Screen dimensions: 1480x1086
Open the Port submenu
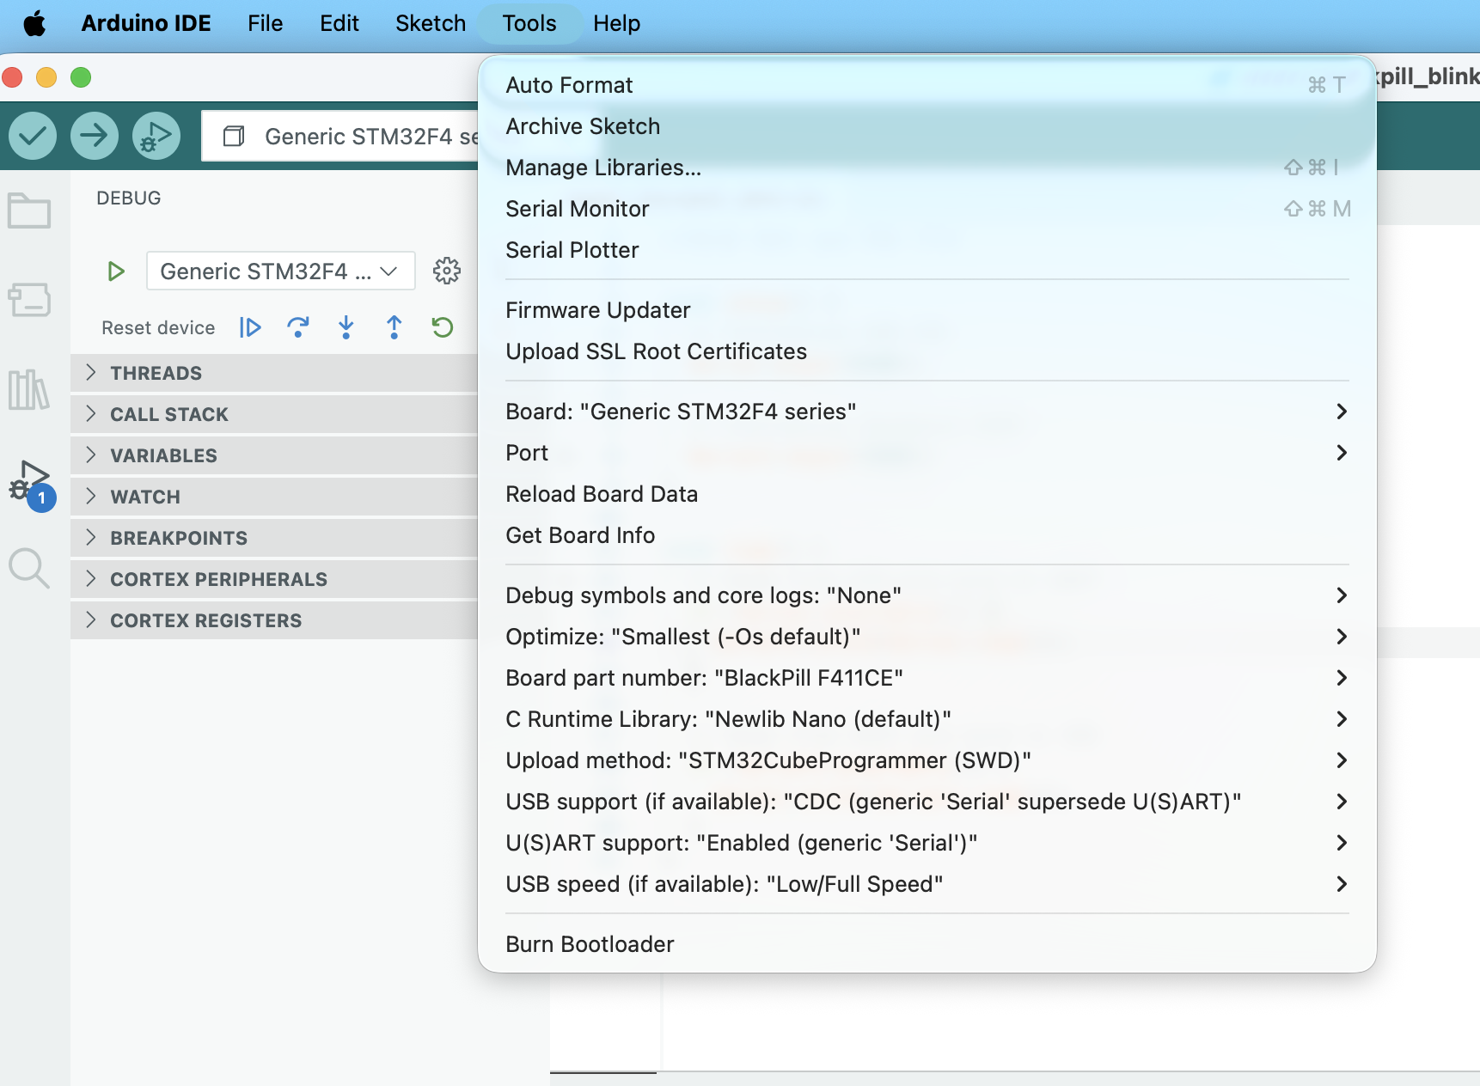tap(927, 453)
